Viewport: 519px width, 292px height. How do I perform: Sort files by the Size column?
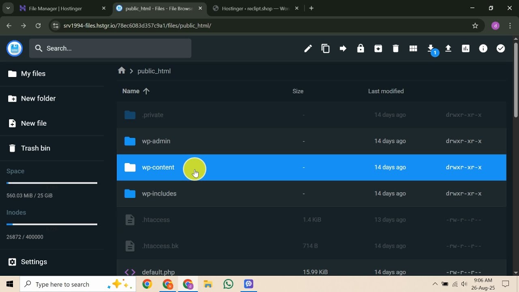click(x=298, y=91)
